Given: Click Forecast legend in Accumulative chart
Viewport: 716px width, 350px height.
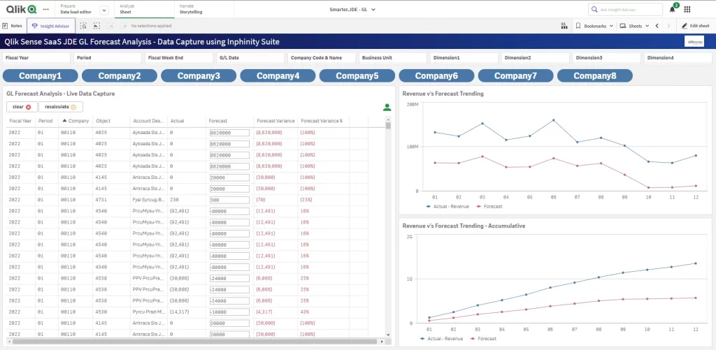Looking at the screenshot, I should pyautogui.click(x=484, y=339).
